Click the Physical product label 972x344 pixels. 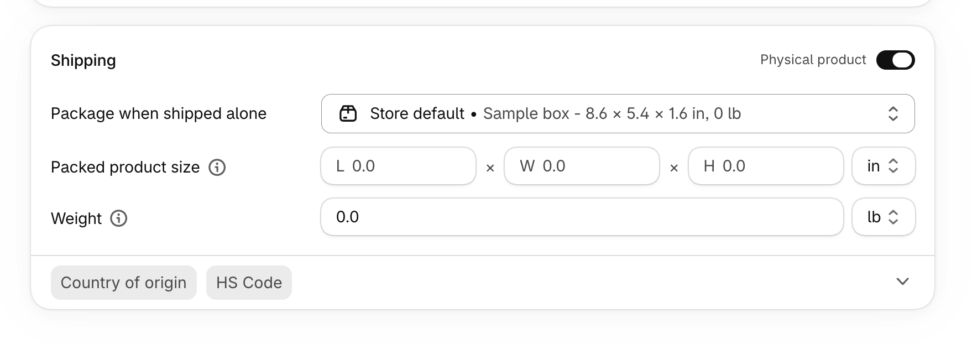[x=813, y=60]
